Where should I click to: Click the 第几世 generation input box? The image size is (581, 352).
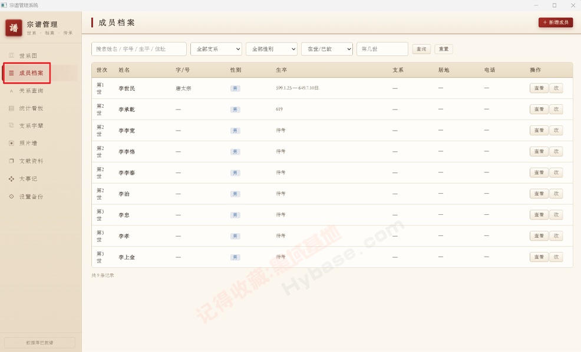tap(382, 49)
